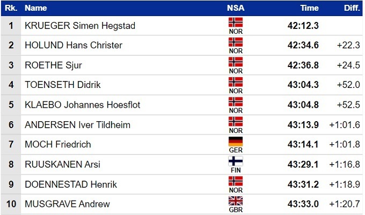Click the NSA column header
Viewport: 365px width, 215px height.
235,8
